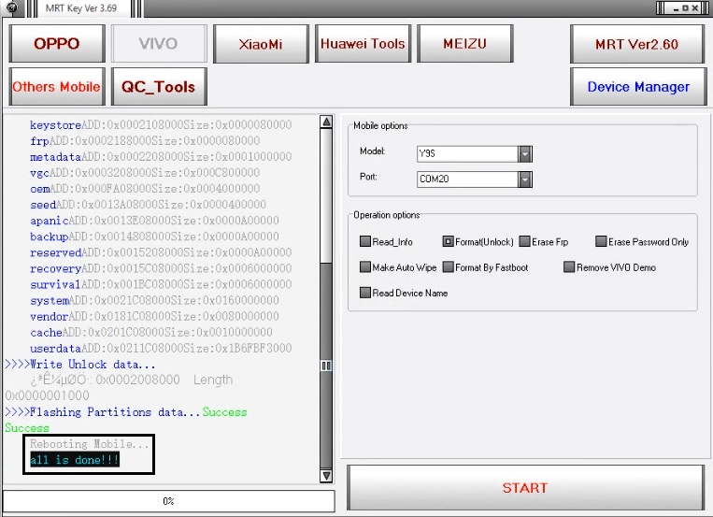
Task: Enable Format By Fastboot checkbox
Action: (x=448, y=266)
